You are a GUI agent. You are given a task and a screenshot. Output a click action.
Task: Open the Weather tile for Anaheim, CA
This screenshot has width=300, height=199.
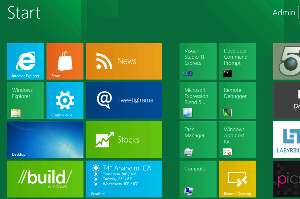(124, 179)
